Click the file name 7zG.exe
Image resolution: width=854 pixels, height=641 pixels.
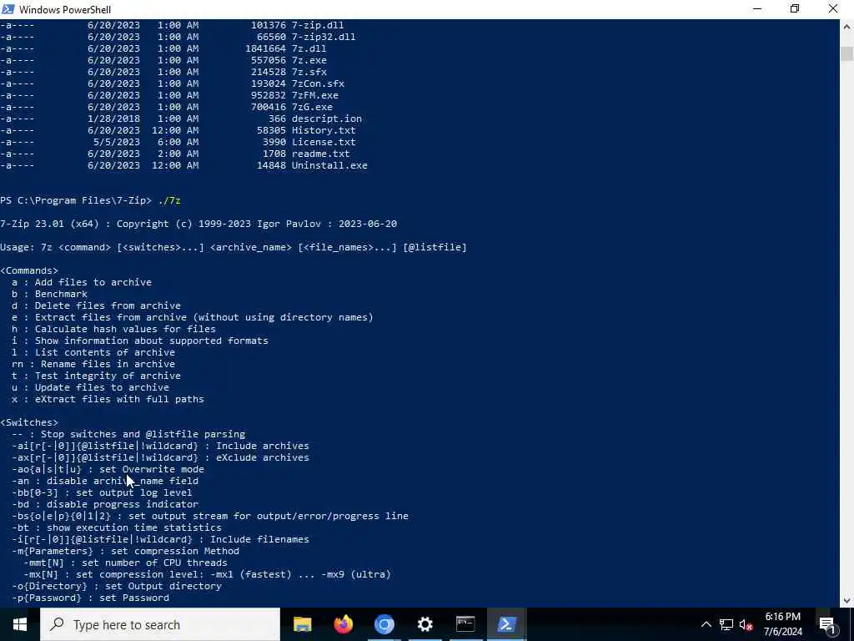(312, 107)
